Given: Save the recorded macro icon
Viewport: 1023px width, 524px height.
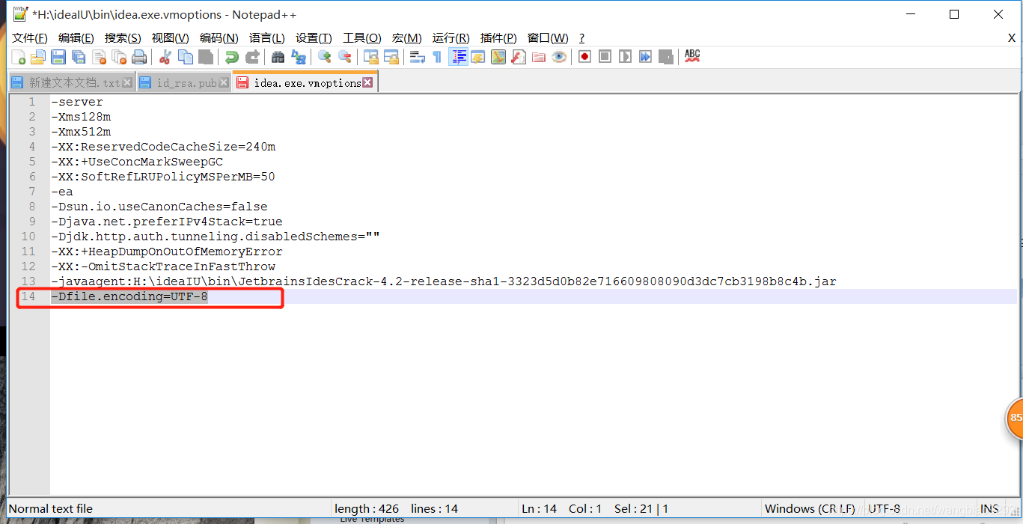Looking at the screenshot, I should (x=666, y=57).
